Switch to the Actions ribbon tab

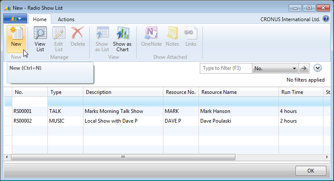[x=66, y=19]
